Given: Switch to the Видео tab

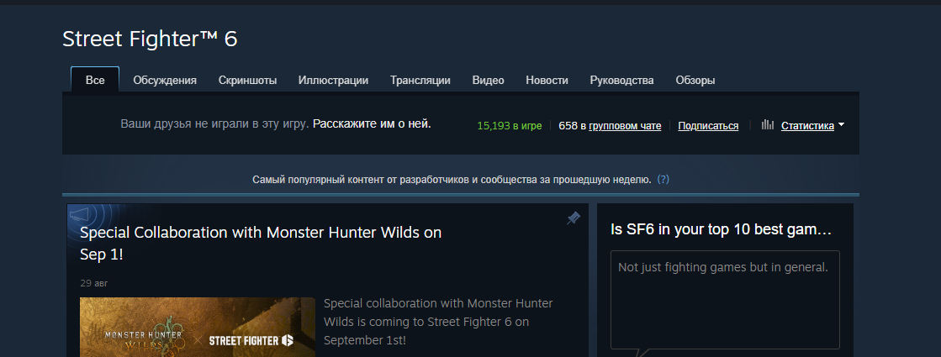Looking at the screenshot, I should coord(488,81).
